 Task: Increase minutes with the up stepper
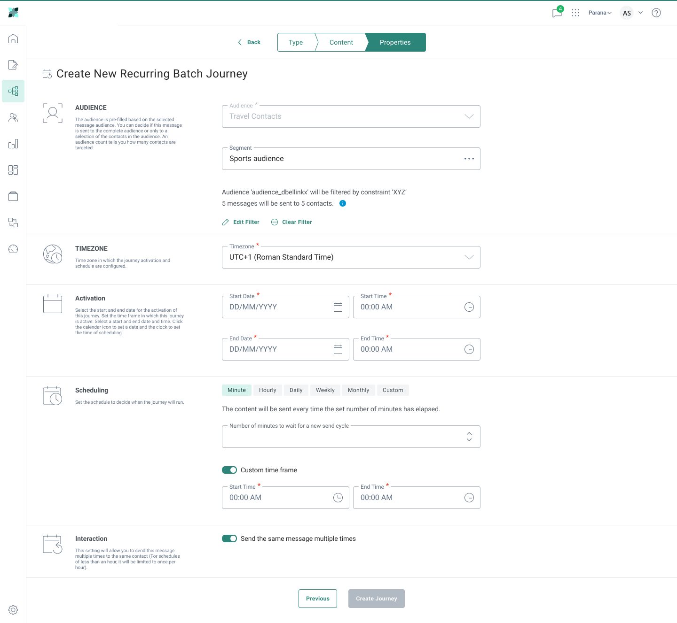(469, 433)
